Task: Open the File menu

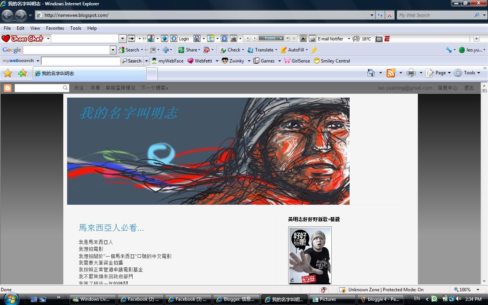Action: point(7,28)
